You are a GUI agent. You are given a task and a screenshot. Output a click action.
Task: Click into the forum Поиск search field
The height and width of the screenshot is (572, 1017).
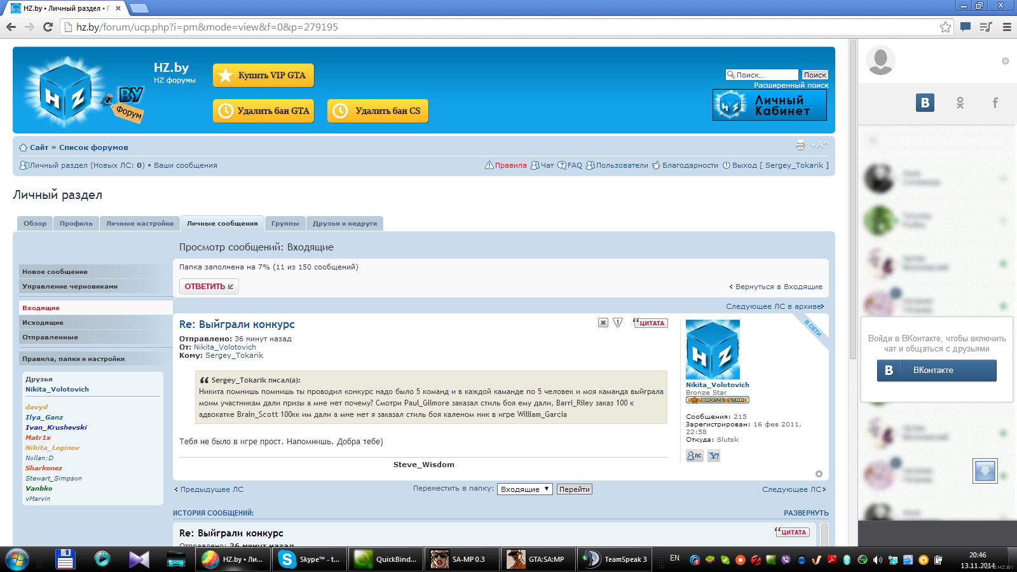pos(762,75)
